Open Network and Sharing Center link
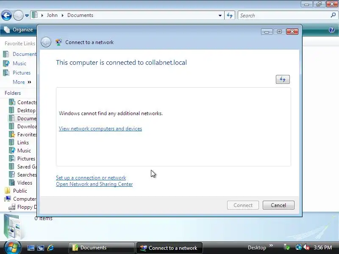The image size is (339, 254). [94, 184]
